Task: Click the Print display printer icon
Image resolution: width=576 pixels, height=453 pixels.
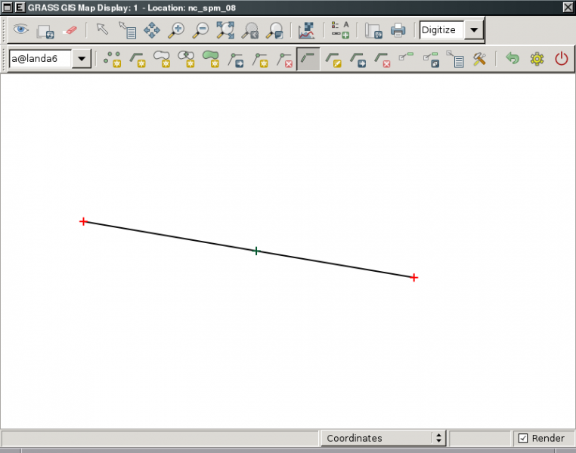Action: point(398,30)
